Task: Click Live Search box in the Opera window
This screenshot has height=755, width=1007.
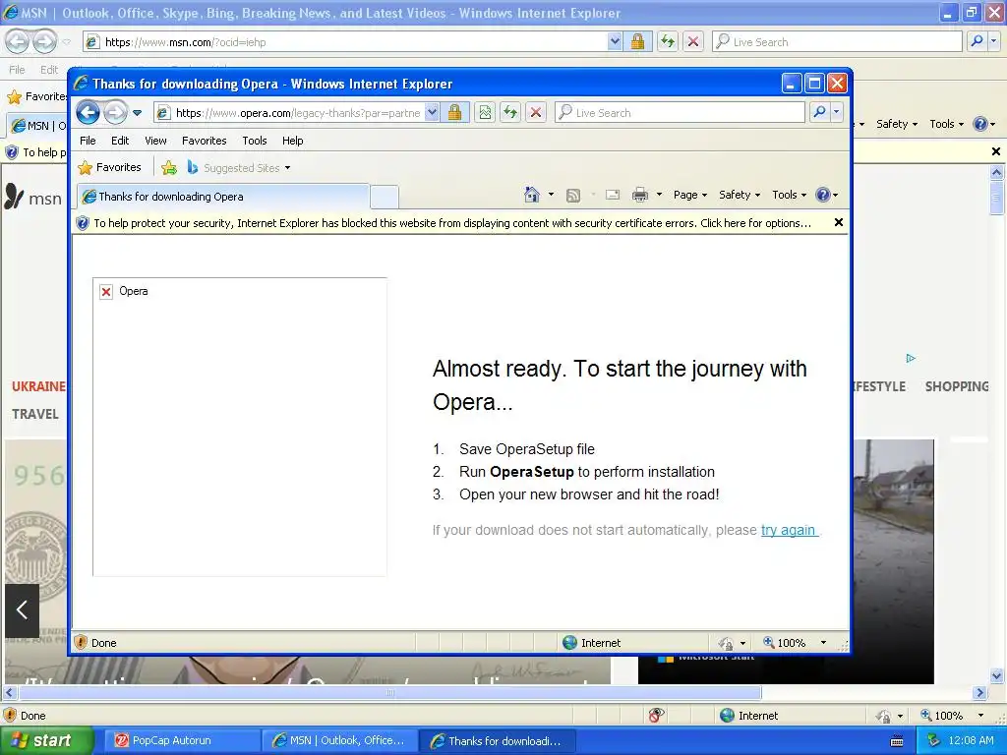Action: coord(680,113)
